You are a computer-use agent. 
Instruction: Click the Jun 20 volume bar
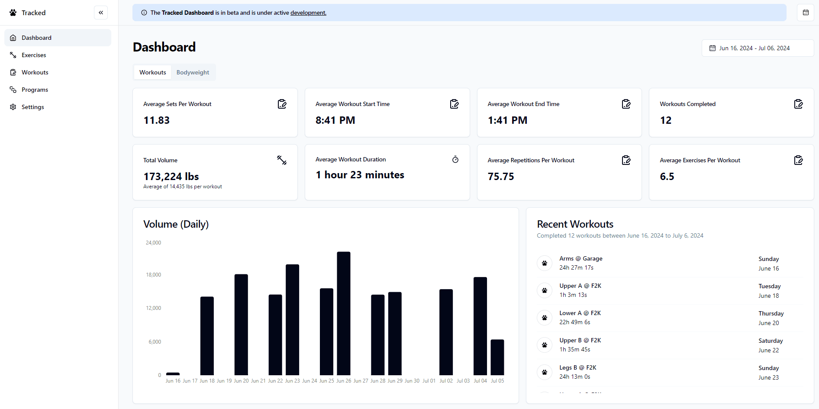point(241,325)
